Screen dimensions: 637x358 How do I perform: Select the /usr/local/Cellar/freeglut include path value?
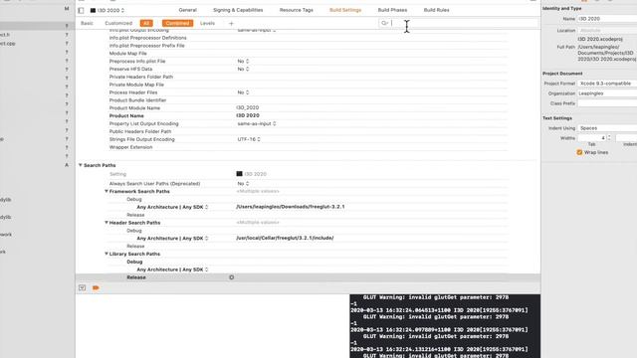click(x=285, y=238)
